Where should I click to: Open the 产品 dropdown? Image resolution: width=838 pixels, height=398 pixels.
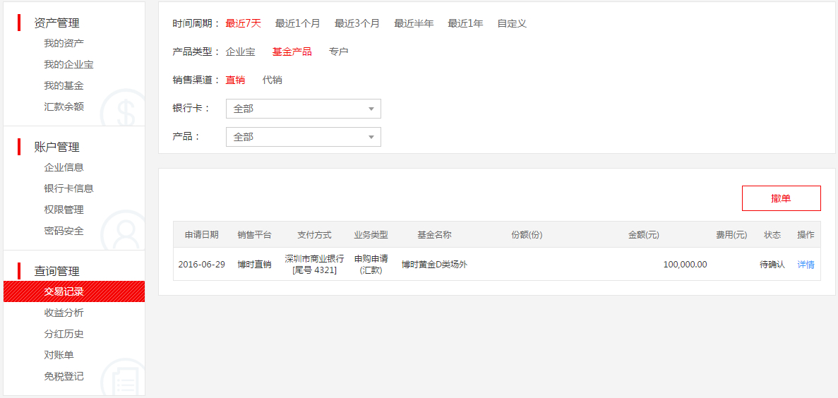304,137
